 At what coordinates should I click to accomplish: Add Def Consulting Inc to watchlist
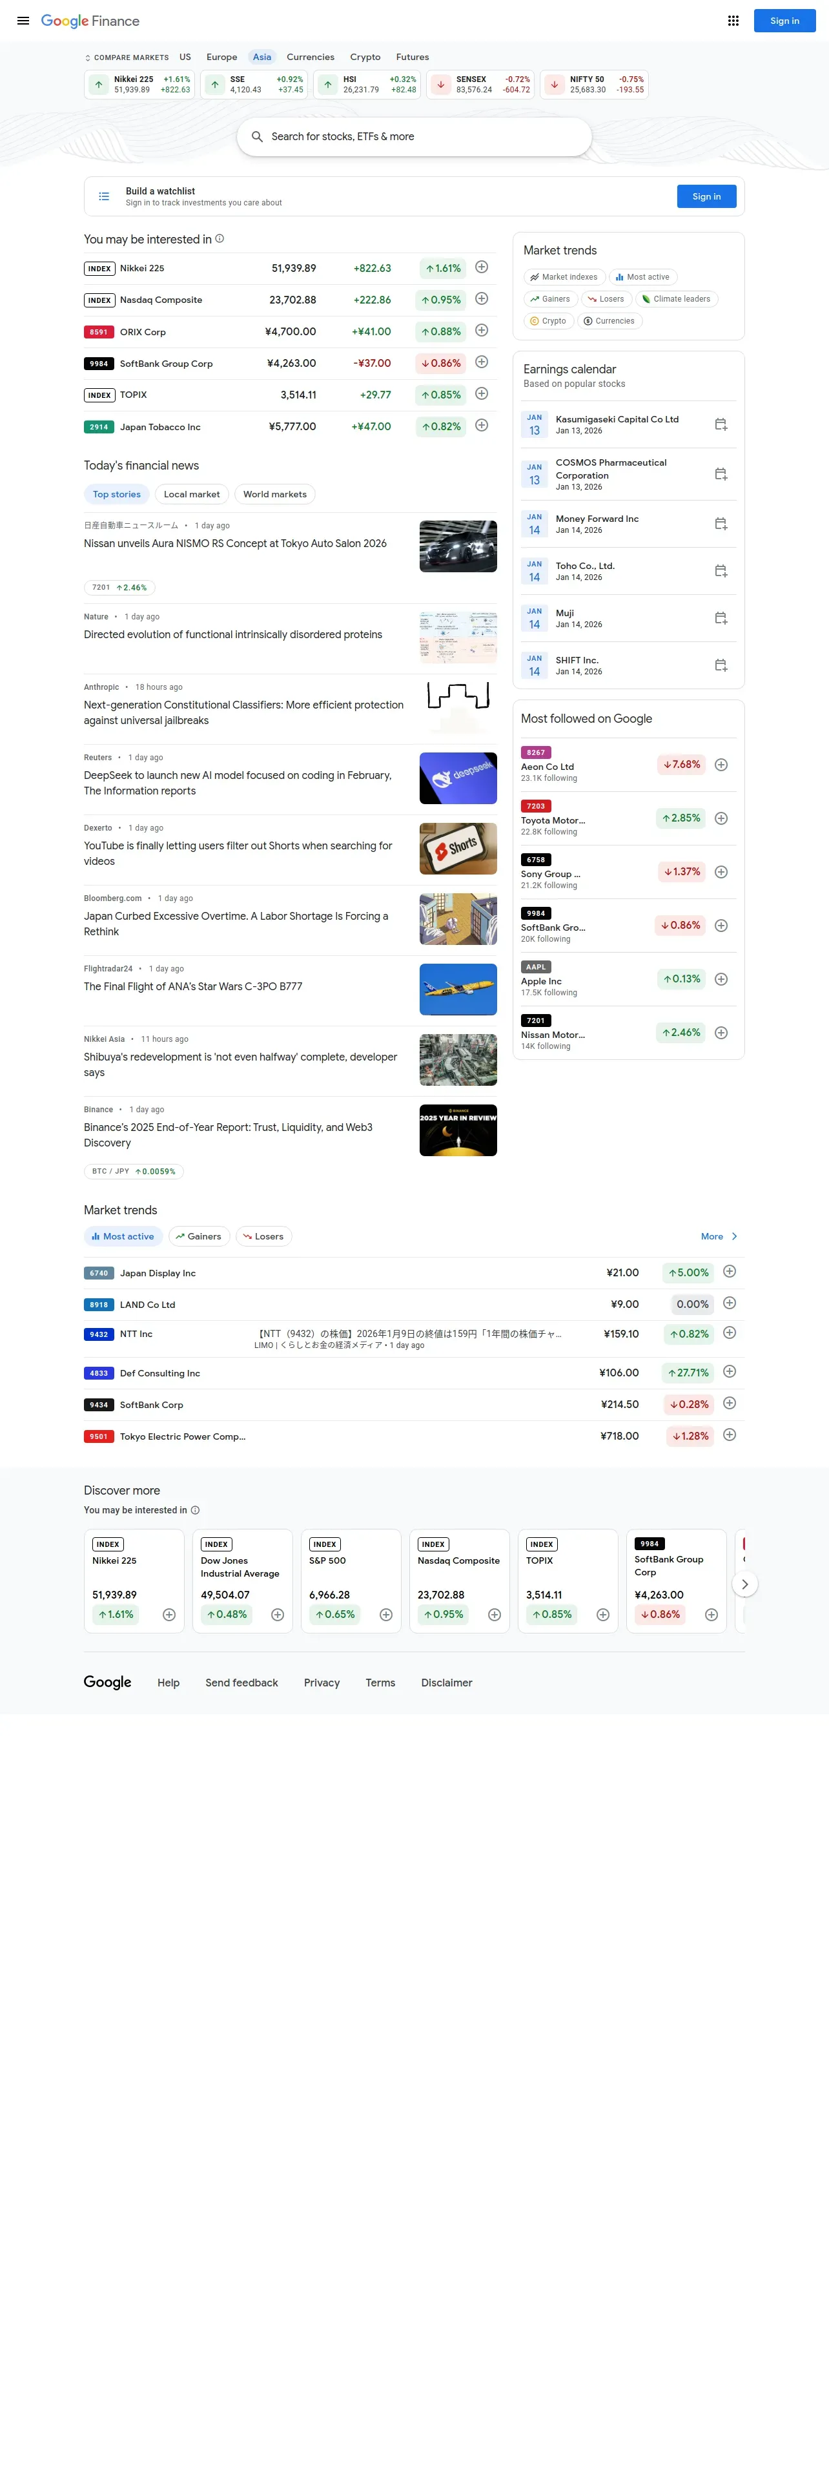730,1371
